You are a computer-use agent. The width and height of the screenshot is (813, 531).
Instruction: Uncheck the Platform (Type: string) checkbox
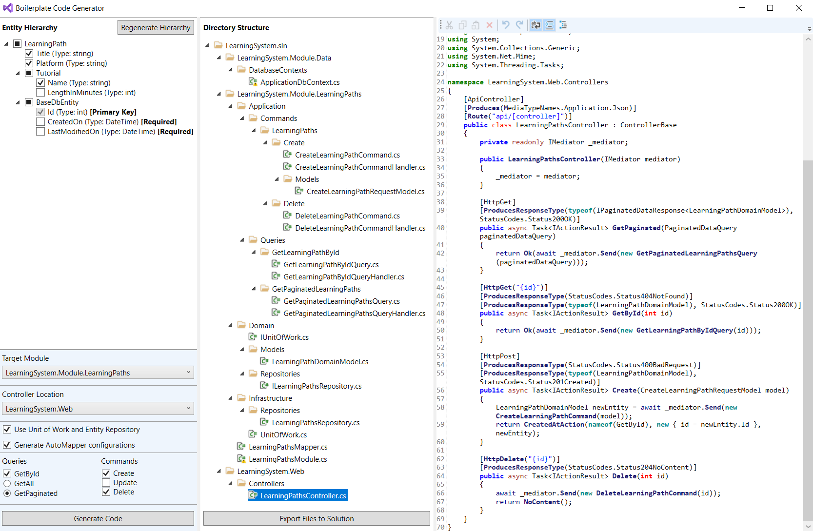click(29, 63)
